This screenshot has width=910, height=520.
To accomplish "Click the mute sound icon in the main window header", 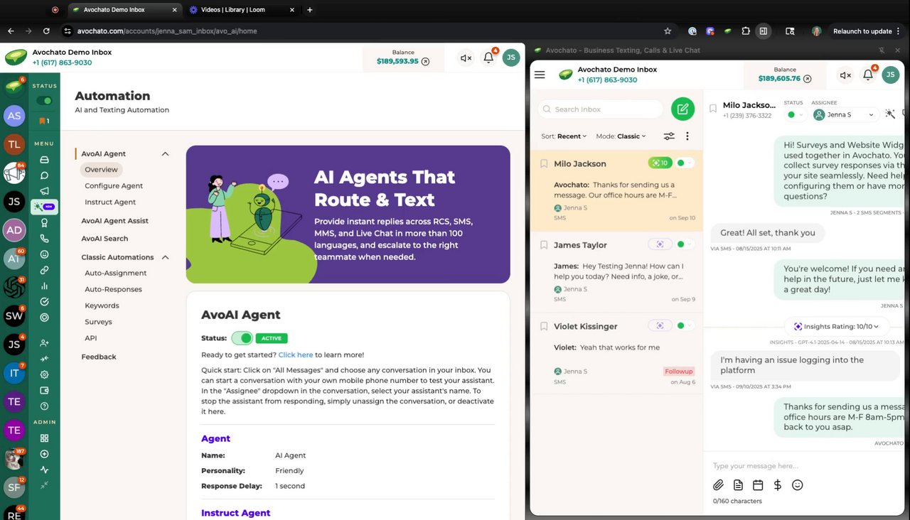I will click(x=466, y=58).
